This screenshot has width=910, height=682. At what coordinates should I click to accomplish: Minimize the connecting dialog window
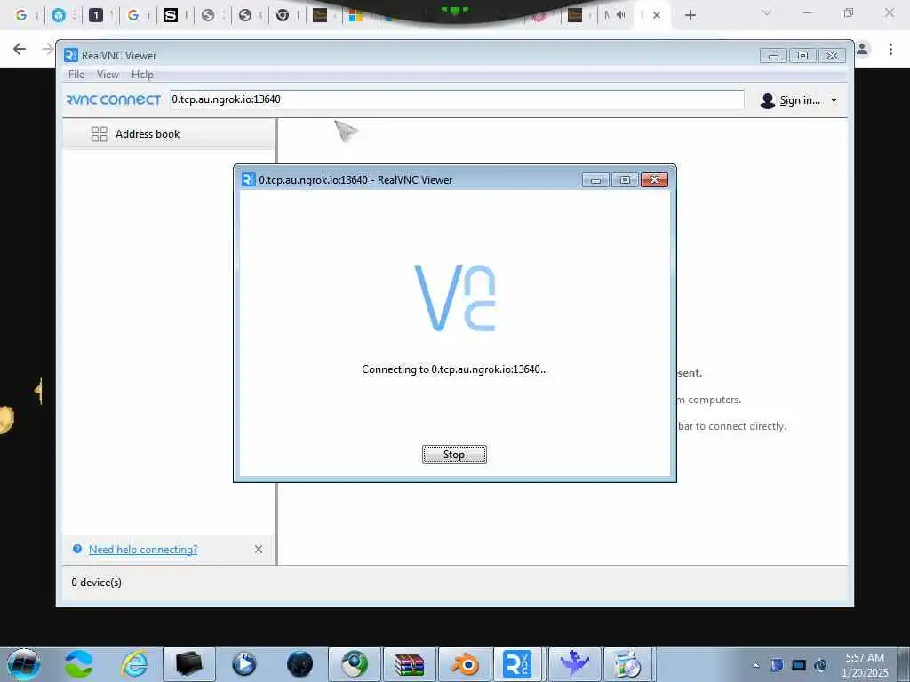pos(595,179)
